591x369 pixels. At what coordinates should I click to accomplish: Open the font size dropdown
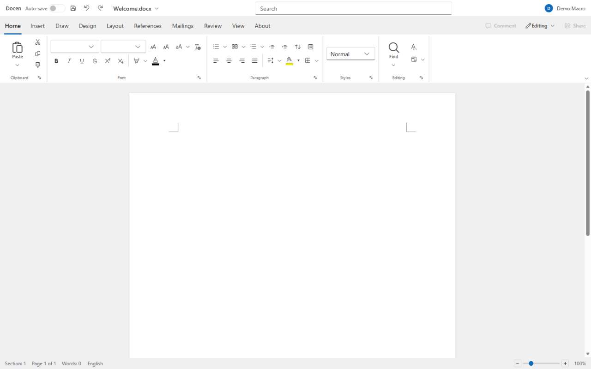[x=123, y=47]
